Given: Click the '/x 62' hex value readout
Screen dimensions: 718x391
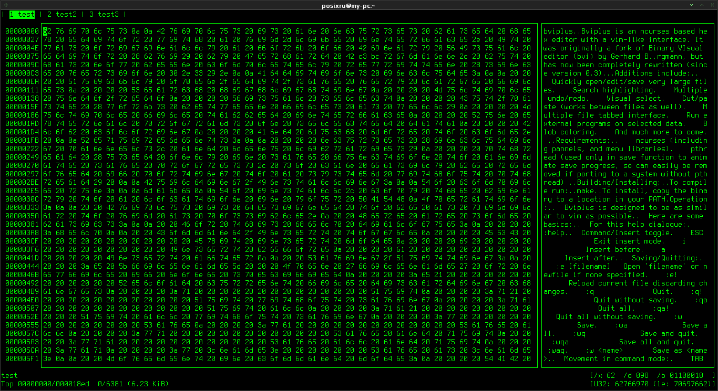Looking at the screenshot, I should (604, 375).
